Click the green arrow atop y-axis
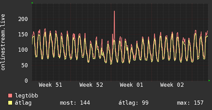Viewport: 212px width, 110px height. click(x=32, y=3)
